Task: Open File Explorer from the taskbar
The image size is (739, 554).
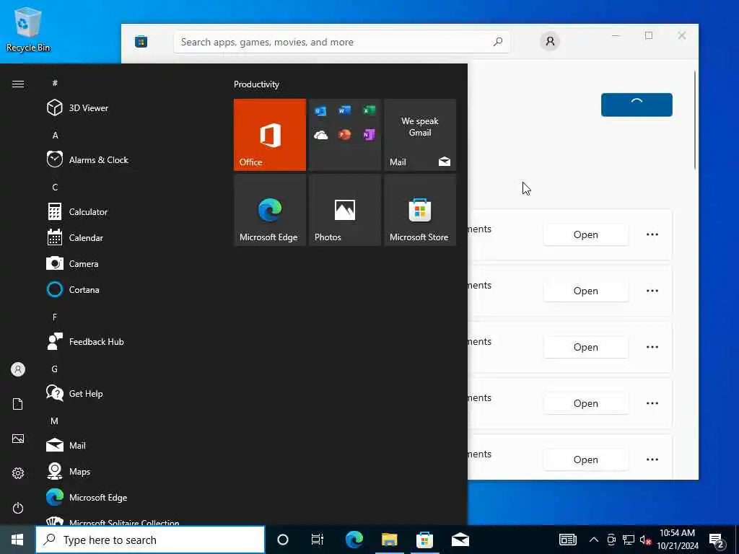Action: click(389, 540)
